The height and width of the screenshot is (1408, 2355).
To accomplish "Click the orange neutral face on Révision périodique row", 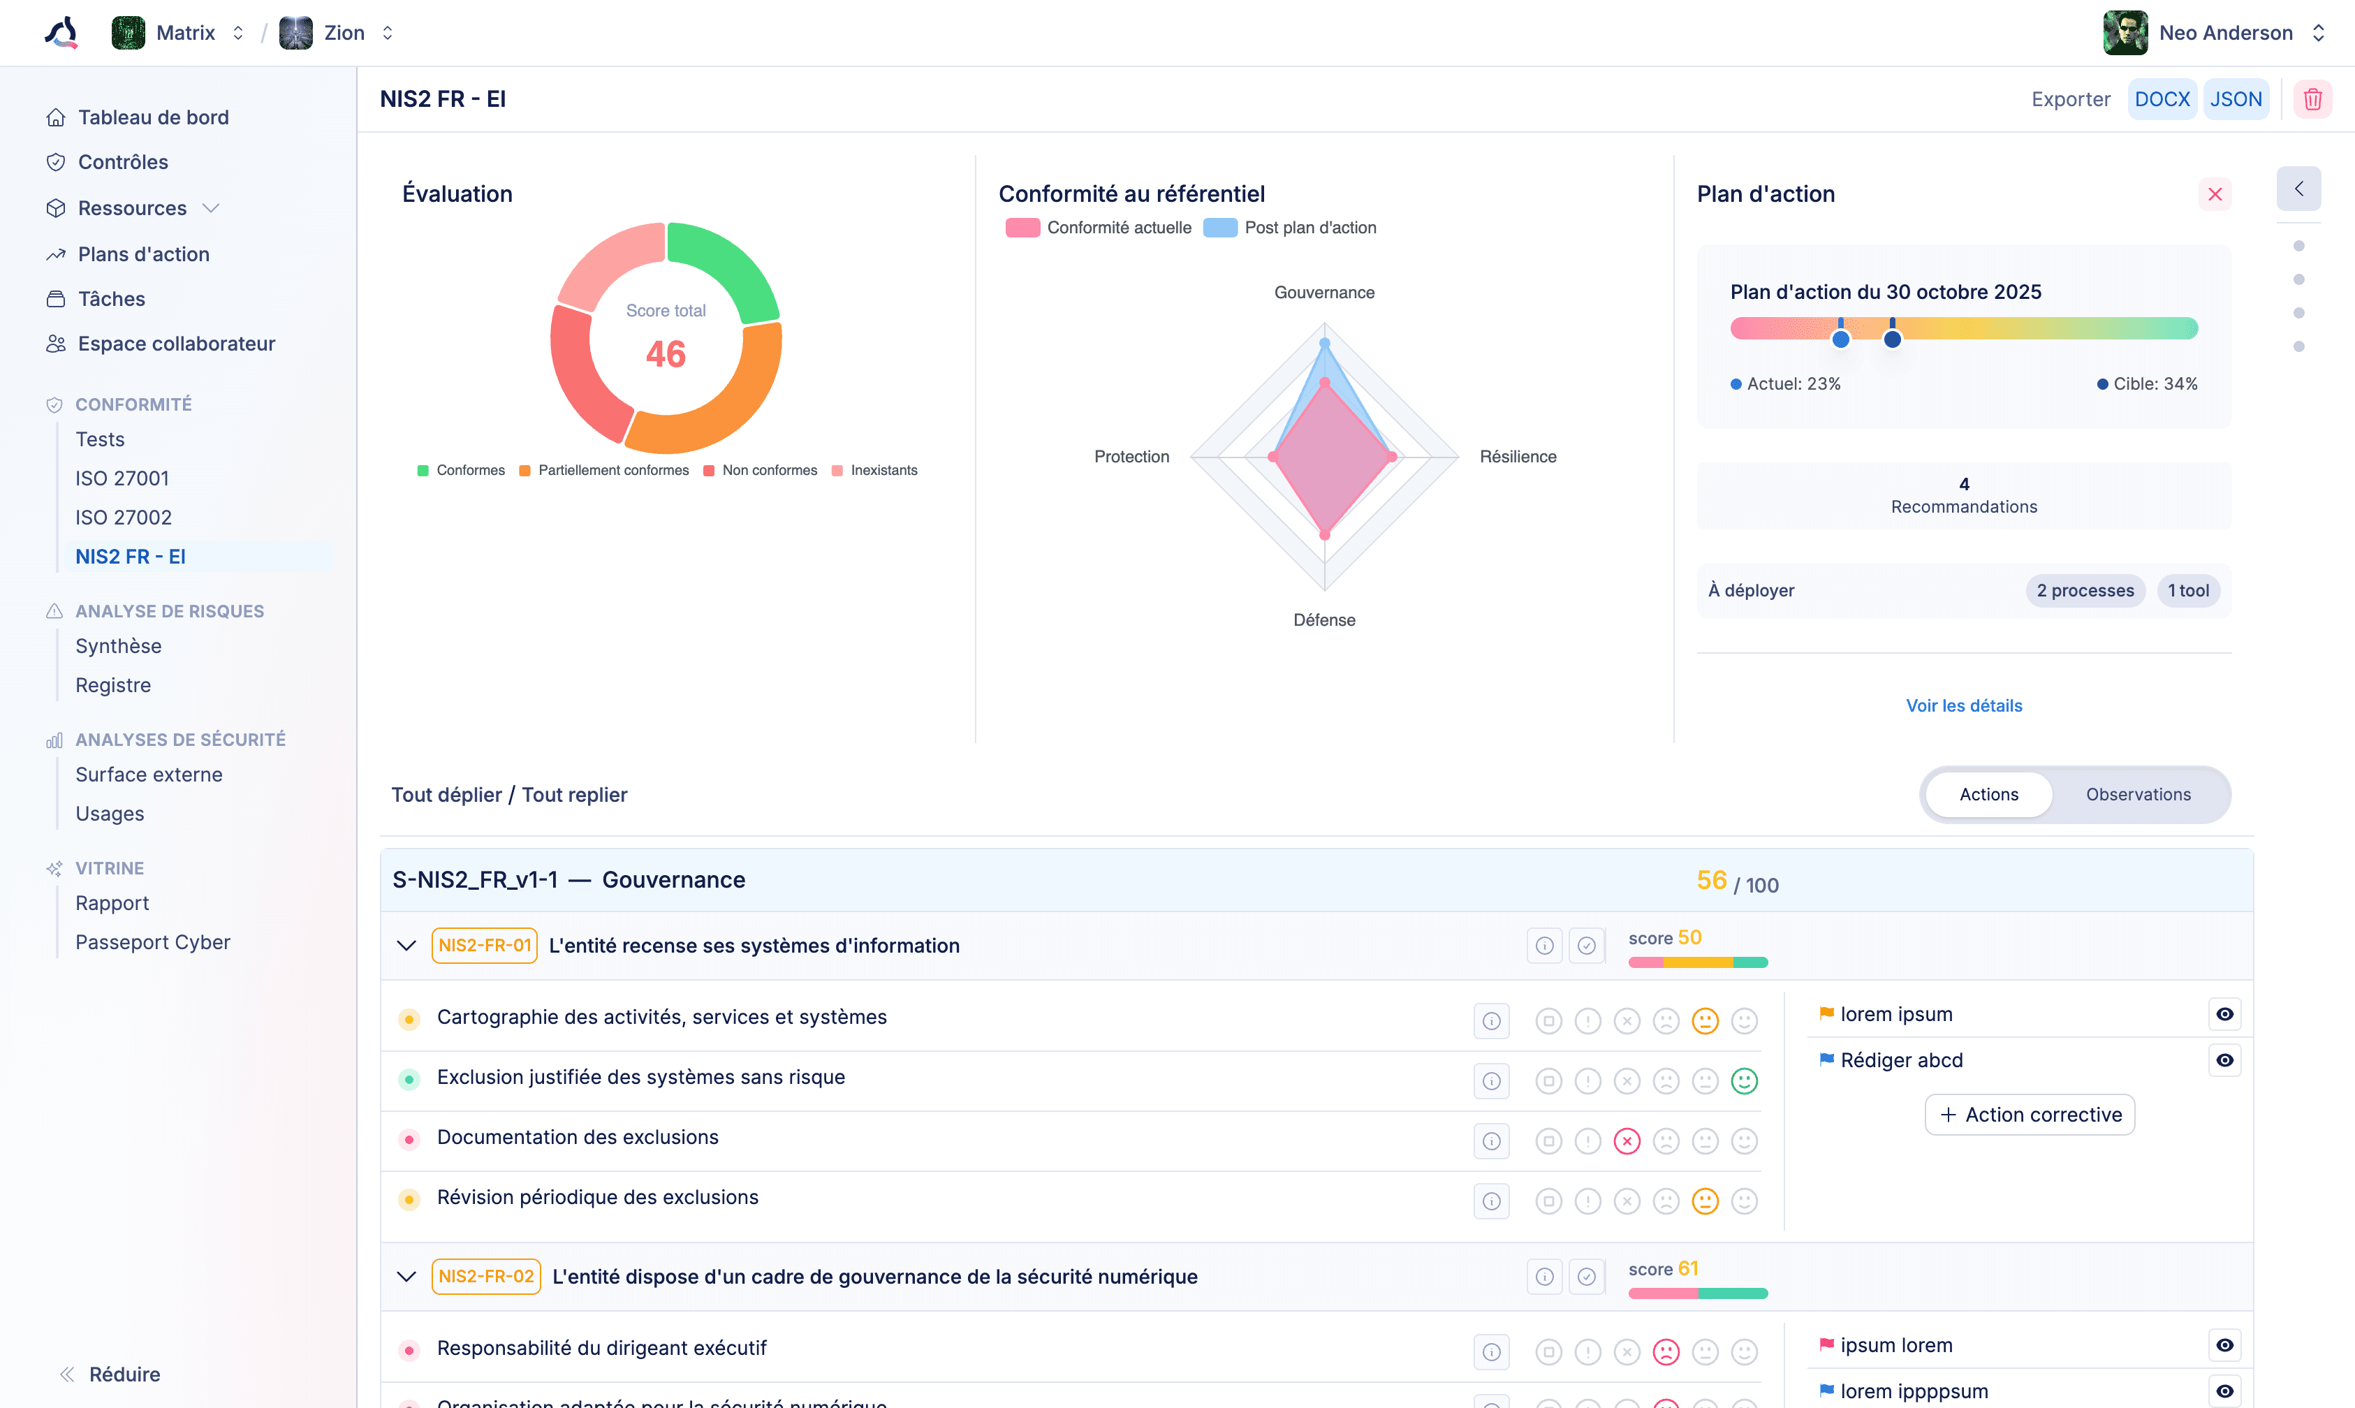I will pos(1706,1200).
